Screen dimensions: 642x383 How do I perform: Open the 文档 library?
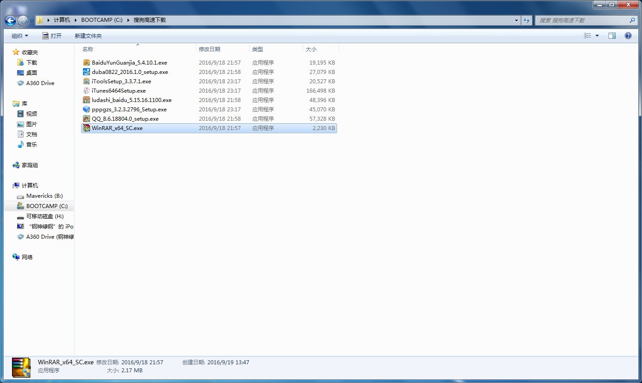(32, 134)
